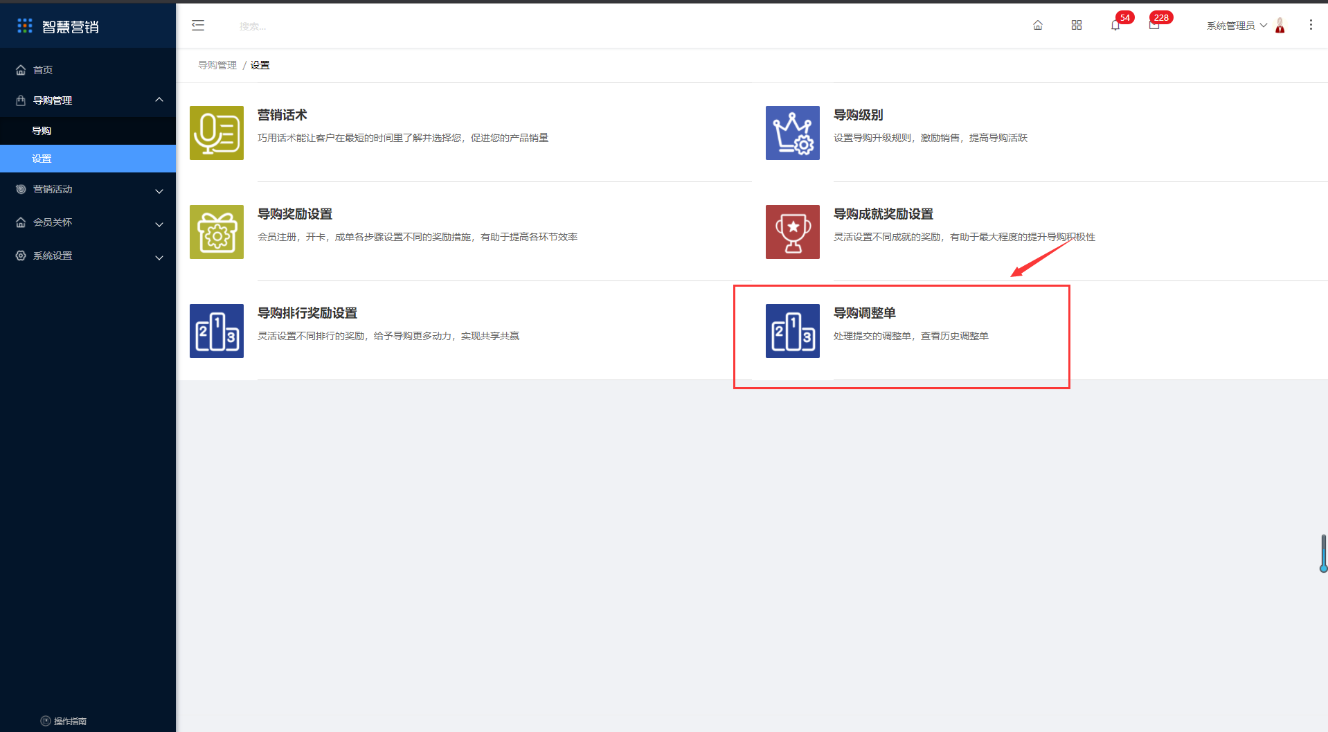Image resolution: width=1328 pixels, height=732 pixels.
Task: Click 导购管理 breadcrumb link
Action: point(217,65)
